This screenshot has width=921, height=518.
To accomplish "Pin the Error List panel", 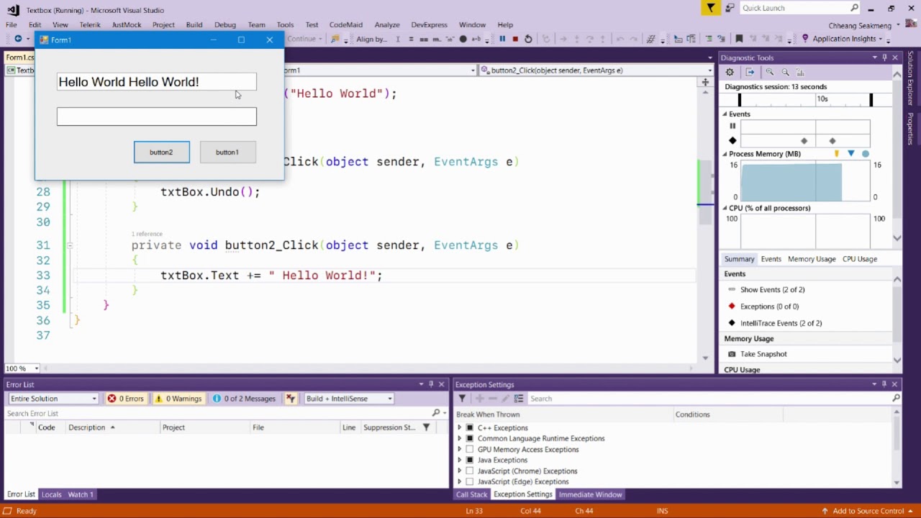I will pyautogui.click(x=431, y=384).
